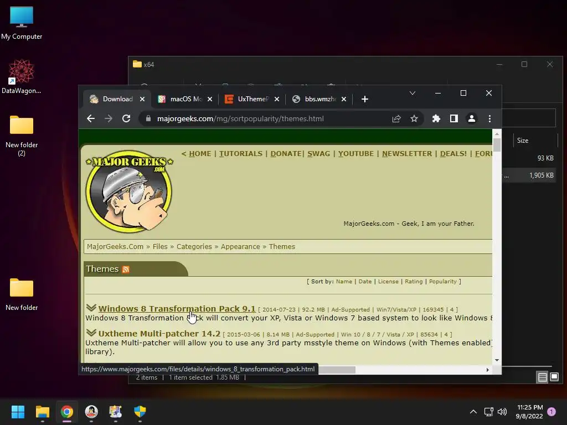Screen dimensions: 567x425
Task: Open Uxtheme Multi-patcher 14.2 link
Action: 159,334
